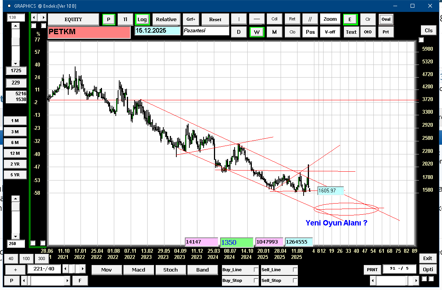Click left arrow next to EQUITY button
442x290 pixels.
click(x=34, y=18)
